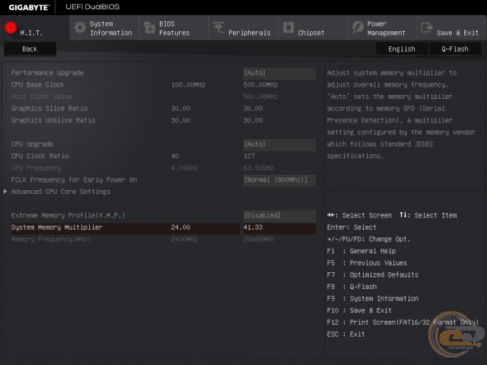Image resolution: width=487 pixels, height=365 pixels.
Task: Change FCLK Frequency Normal (800Mhz) option
Action: coord(279,180)
